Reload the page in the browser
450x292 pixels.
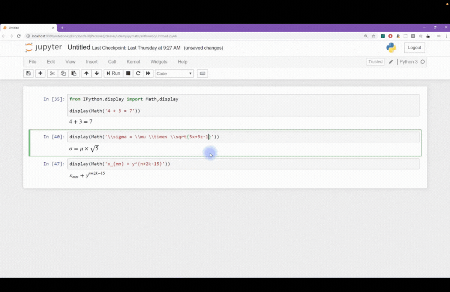tap(19, 36)
